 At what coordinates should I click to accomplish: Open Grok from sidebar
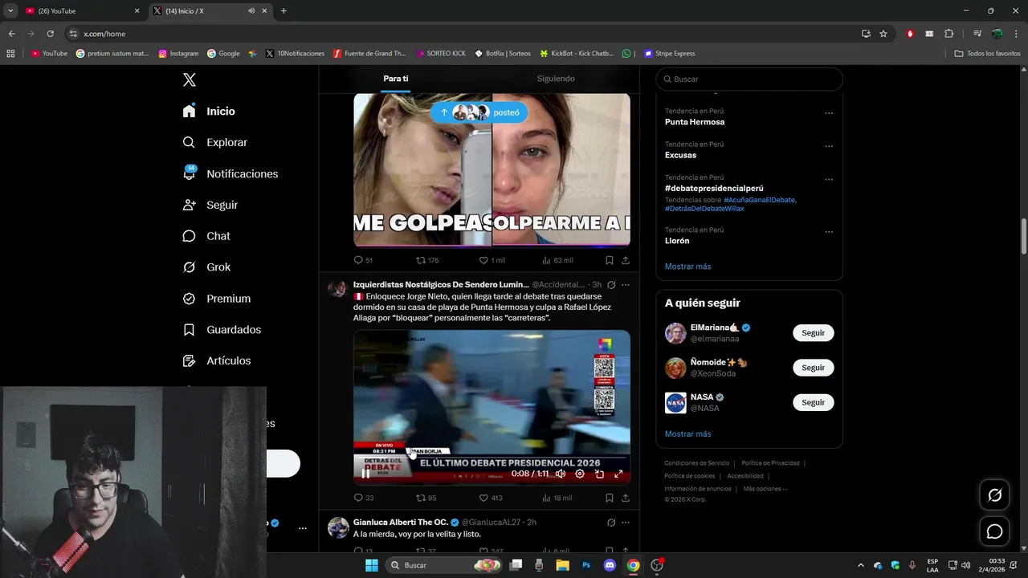206,267
